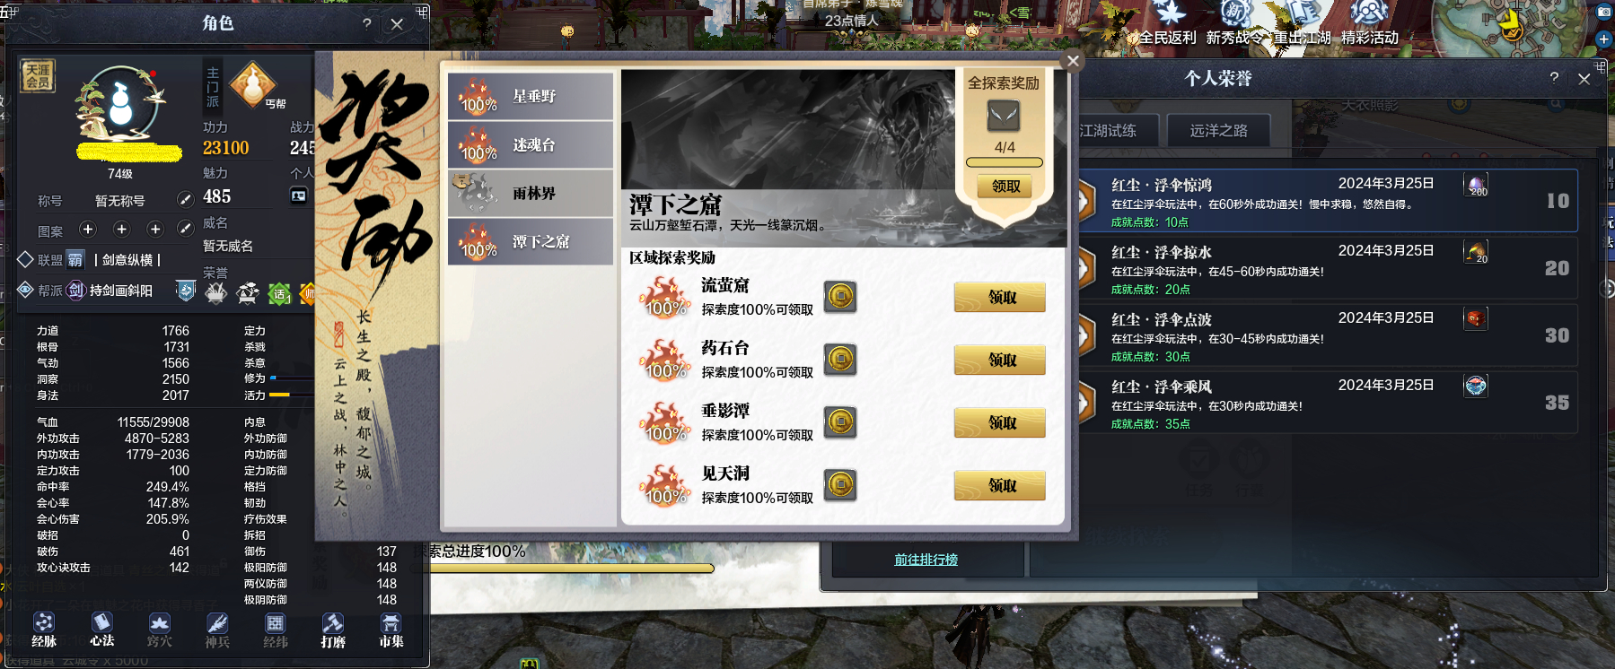The height and width of the screenshot is (669, 1615).
Task: Click the 全探索奖励 chest reward icon
Action: (x=1004, y=115)
